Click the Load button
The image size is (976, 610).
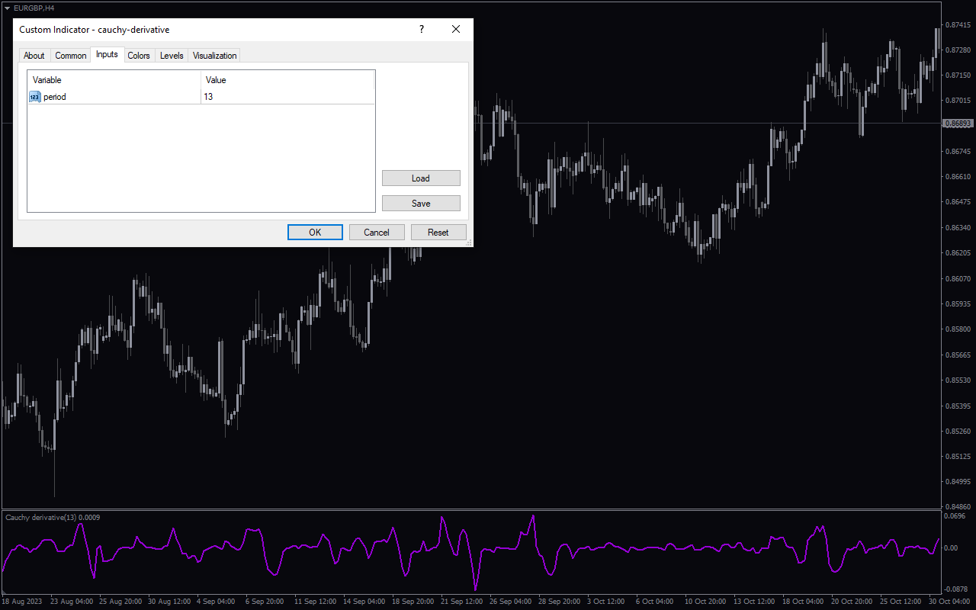pos(421,178)
